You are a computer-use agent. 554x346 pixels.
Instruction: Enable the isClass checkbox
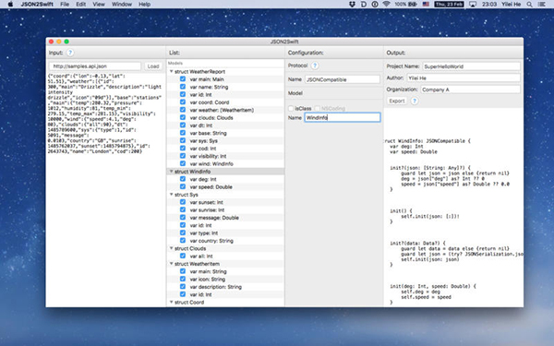pyautogui.click(x=291, y=108)
